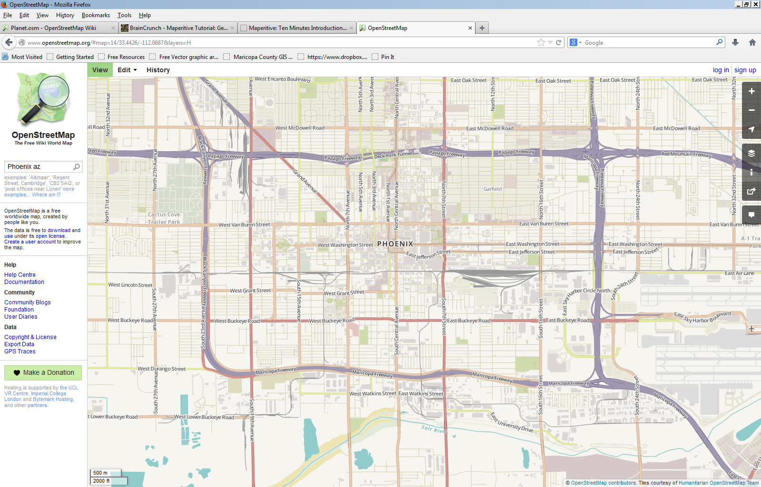Viewport: 761px width, 487px height.
Task: Click the Make a Donation button
Action: click(43, 372)
